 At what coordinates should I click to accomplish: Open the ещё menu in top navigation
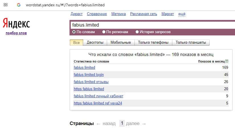pyautogui.click(x=182, y=14)
